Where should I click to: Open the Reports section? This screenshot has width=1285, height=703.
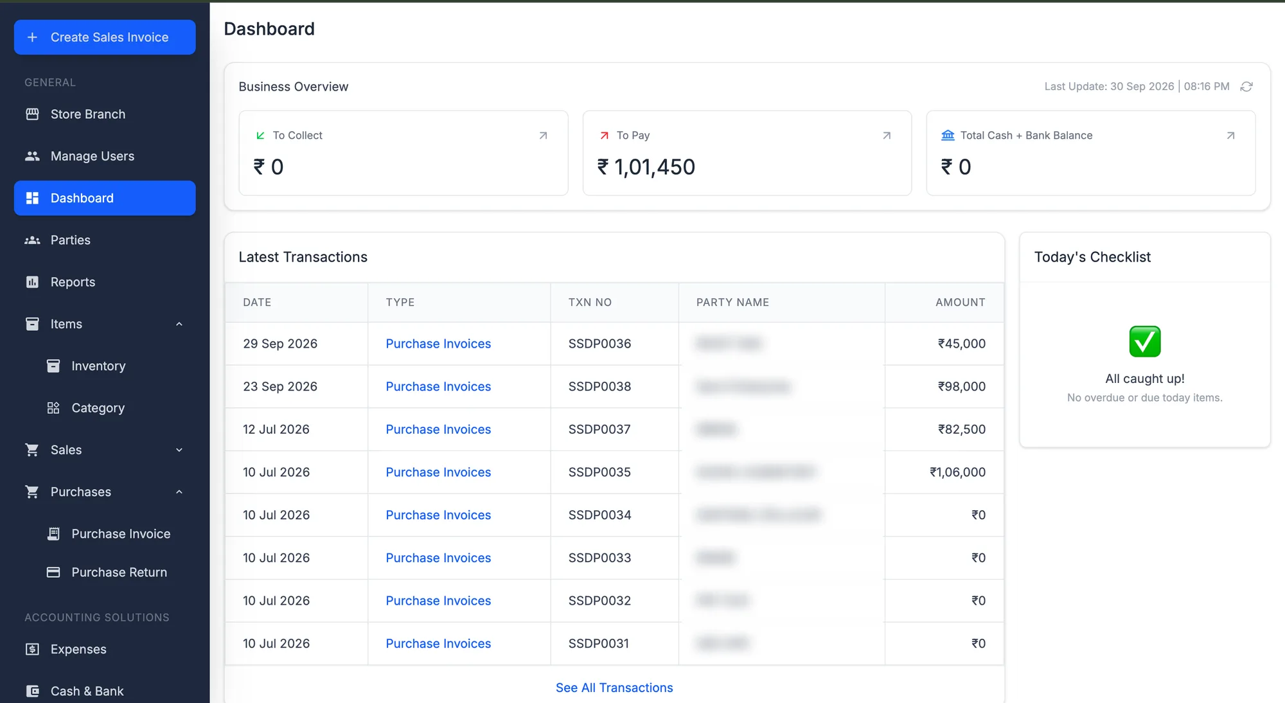105,281
